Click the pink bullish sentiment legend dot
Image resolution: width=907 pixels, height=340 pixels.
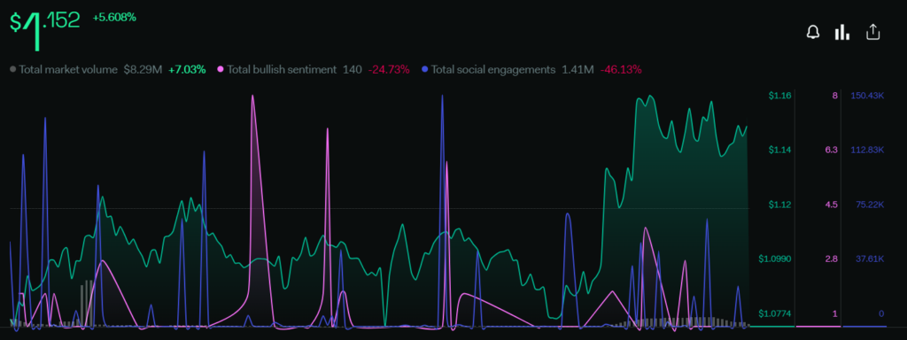click(x=221, y=69)
